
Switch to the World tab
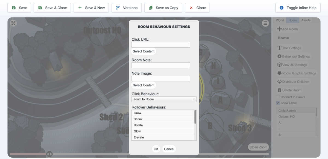pyautogui.click(x=280, y=20)
